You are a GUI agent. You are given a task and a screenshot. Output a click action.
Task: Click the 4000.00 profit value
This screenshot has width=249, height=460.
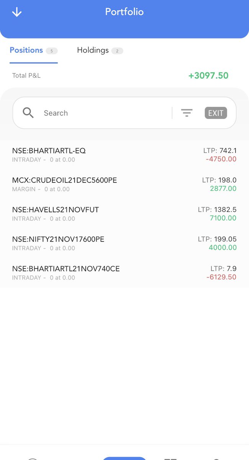click(x=223, y=248)
